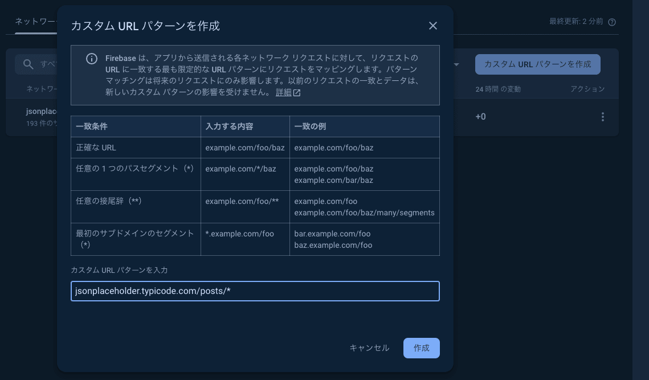Click example.com/foo/baz/many/segments example text
The image size is (649, 380).
pos(364,213)
